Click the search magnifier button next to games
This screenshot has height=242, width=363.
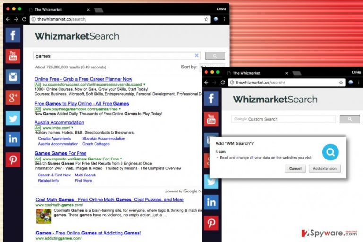pyautogui.click(x=215, y=56)
